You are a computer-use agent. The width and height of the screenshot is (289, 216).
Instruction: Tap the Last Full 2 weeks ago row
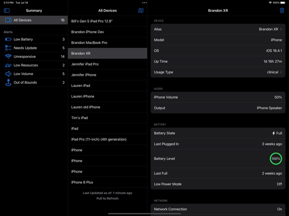pyautogui.click(x=218, y=173)
